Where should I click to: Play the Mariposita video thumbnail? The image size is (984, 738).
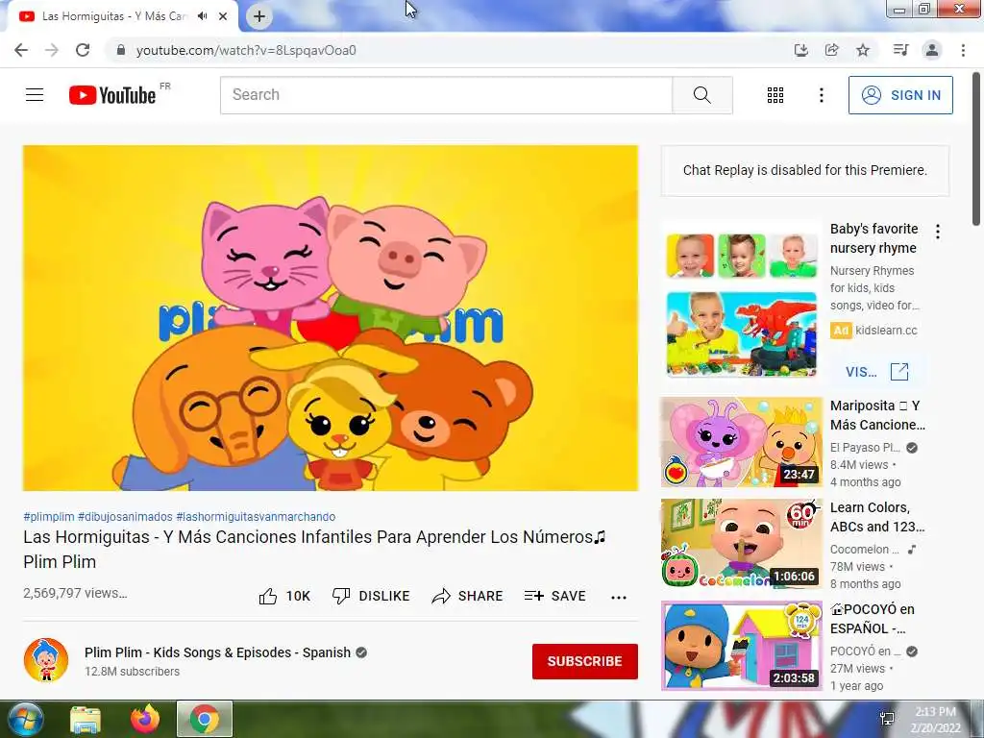click(x=742, y=442)
